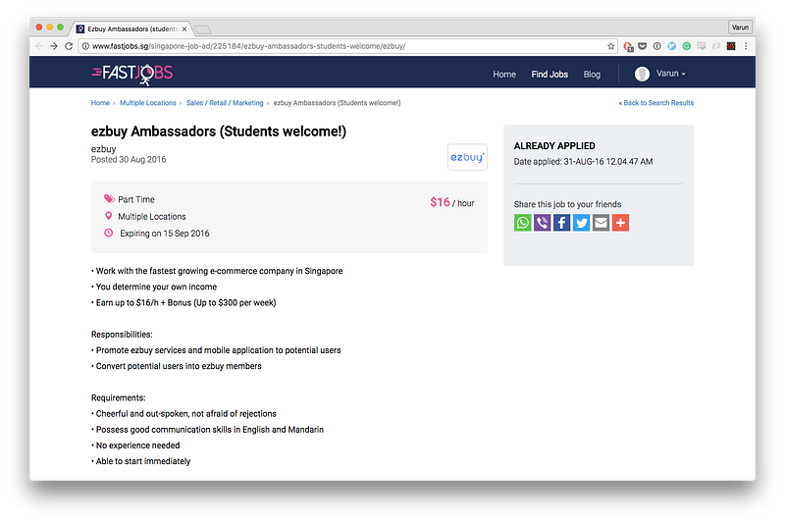
Task: Click 'Convert potential users into ezbuy members'
Action: (177, 366)
